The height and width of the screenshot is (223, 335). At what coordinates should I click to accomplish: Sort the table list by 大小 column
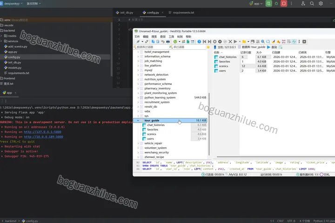click(x=259, y=52)
